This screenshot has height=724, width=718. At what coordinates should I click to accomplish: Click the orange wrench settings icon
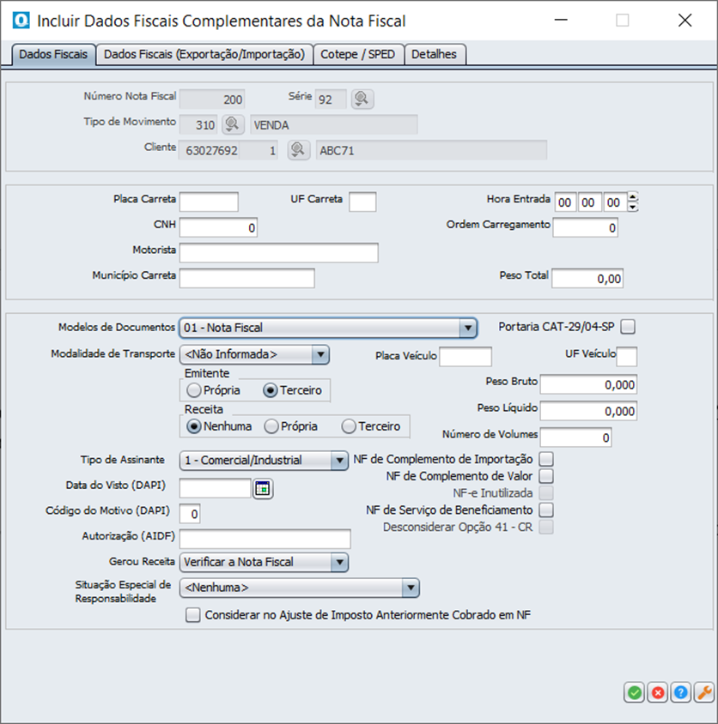[703, 692]
